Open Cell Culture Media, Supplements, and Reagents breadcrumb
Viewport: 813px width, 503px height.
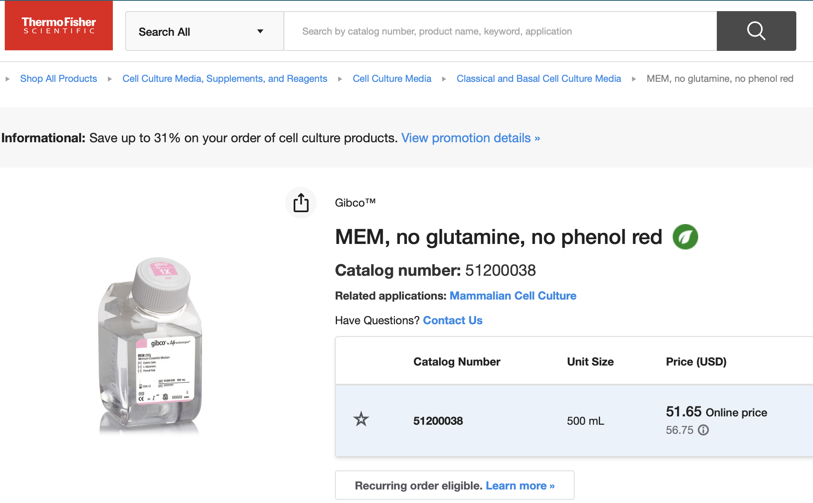[225, 79]
